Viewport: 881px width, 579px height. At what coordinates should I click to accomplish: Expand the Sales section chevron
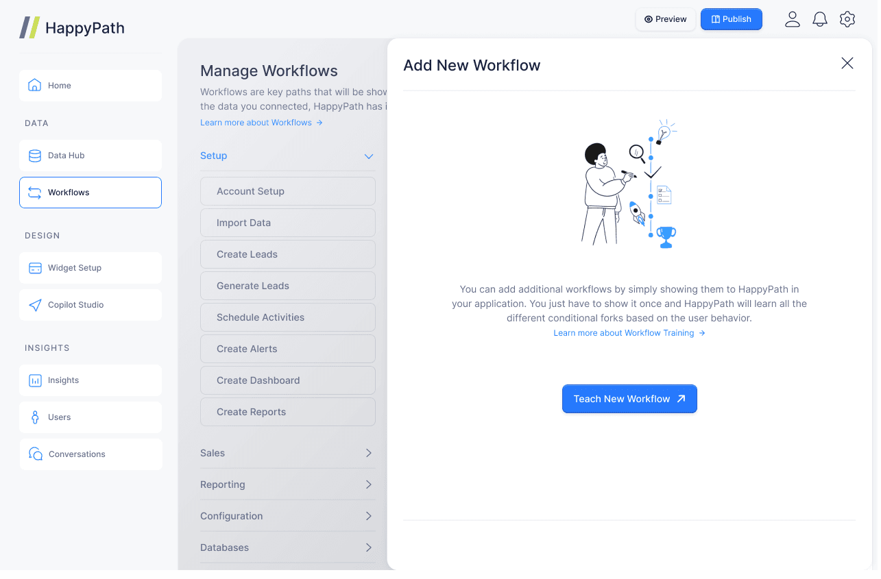(x=369, y=453)
